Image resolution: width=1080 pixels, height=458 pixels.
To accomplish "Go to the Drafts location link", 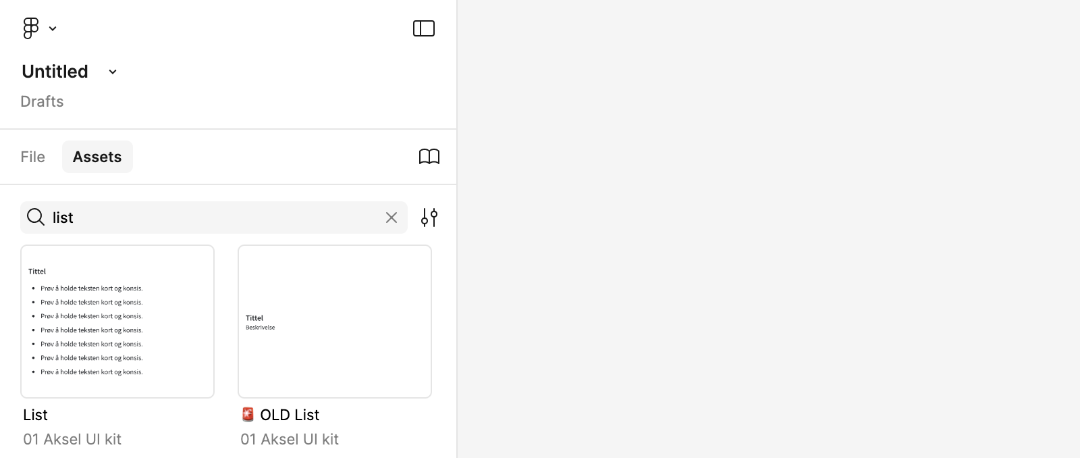I will (42, 101).
